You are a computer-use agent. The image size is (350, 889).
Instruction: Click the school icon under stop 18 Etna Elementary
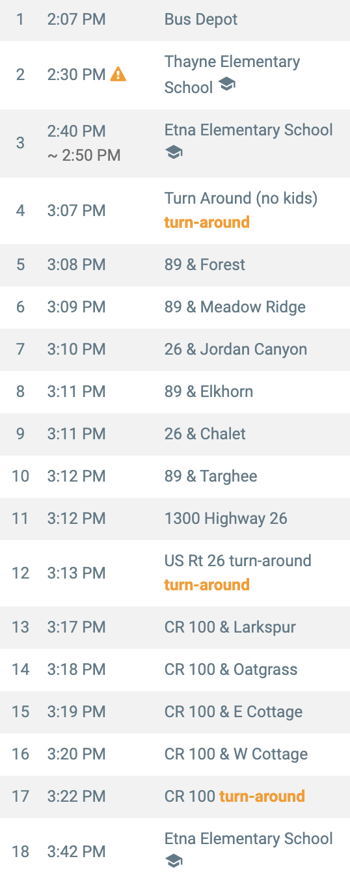174,861
